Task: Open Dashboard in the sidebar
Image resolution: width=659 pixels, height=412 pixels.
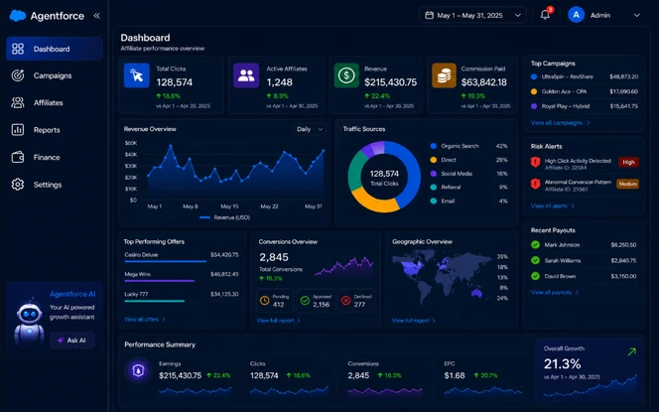Action: pos(55,49)
